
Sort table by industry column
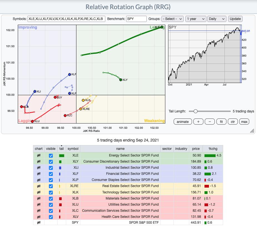[x=181, y=149]
